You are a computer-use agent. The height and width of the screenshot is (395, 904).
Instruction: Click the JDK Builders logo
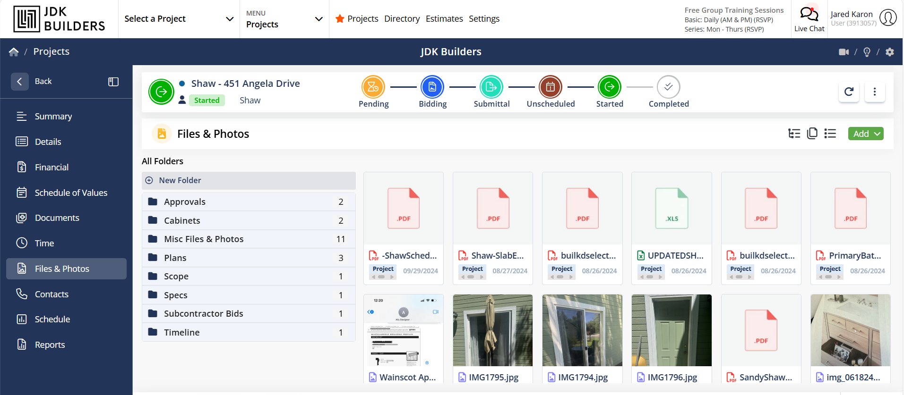coord(59,19)
